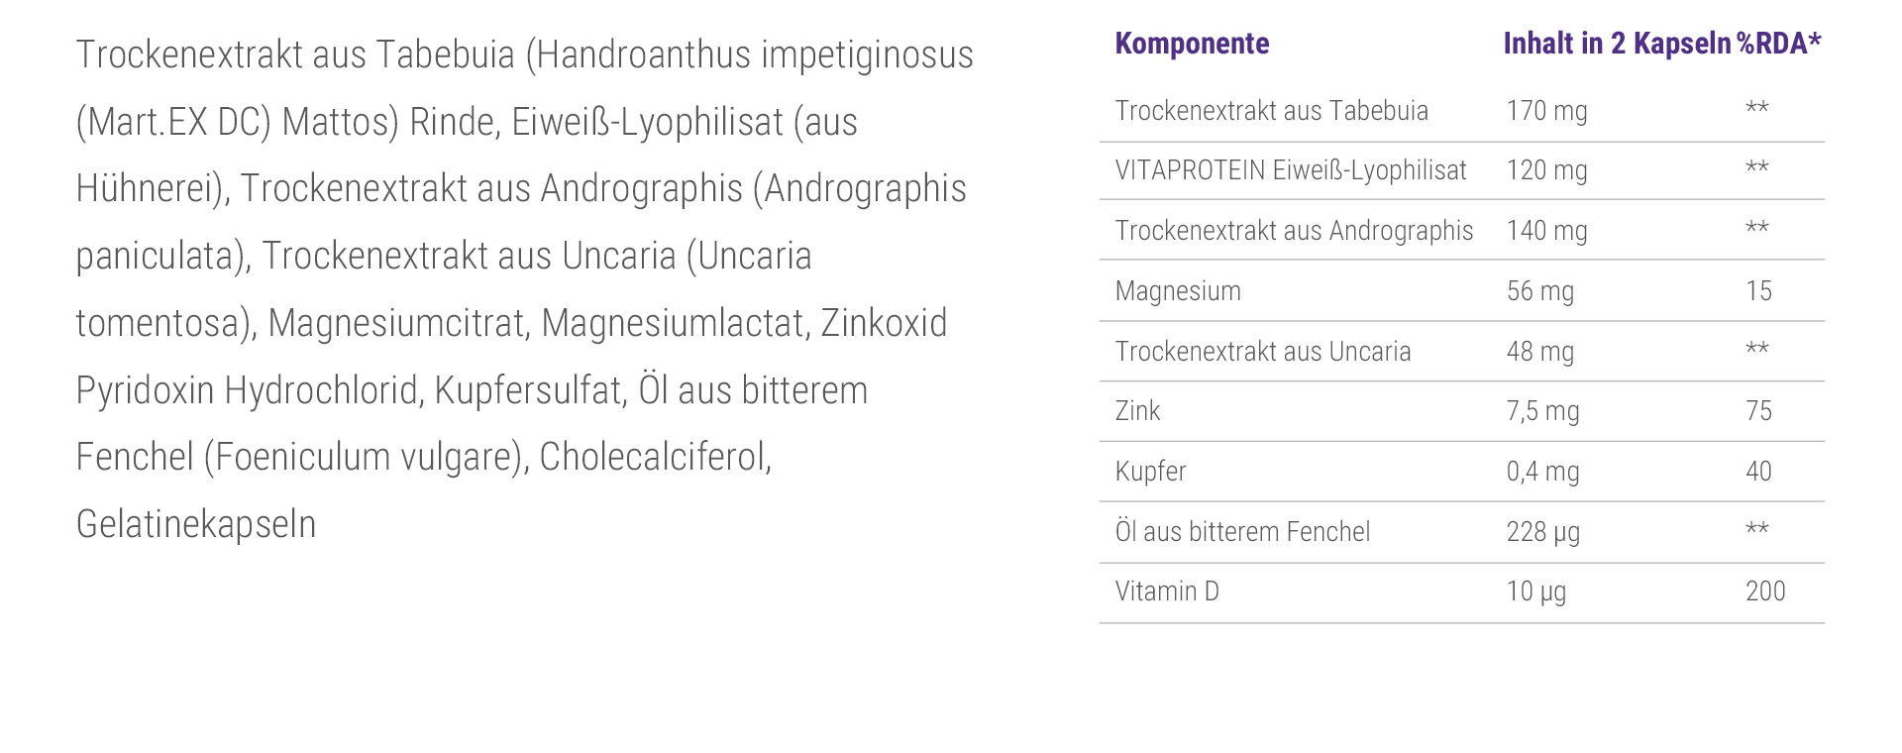This screenshot has height=753, width=1902.
Task: Click the 228 µg amount value
Action: pyautogui.click(x=1542, y=532)
